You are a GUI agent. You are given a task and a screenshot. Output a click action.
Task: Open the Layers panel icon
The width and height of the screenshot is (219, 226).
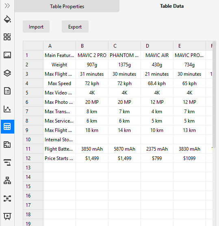7,73
